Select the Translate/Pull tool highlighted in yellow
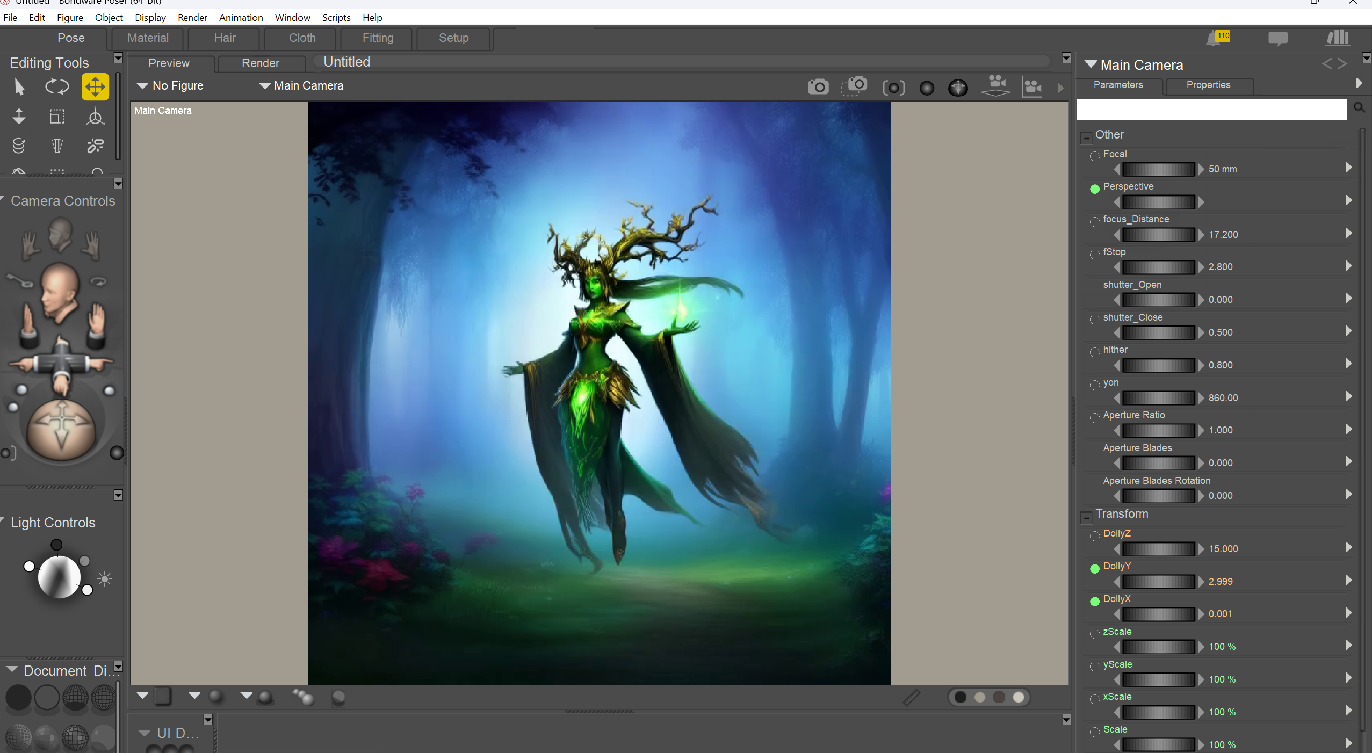Viewport: 1372px width, 753px height. point(95,86)
